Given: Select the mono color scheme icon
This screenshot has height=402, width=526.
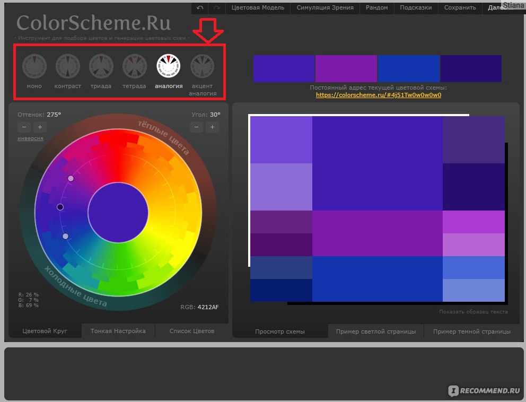Looking at the screenshot, I should coord(34,66).
